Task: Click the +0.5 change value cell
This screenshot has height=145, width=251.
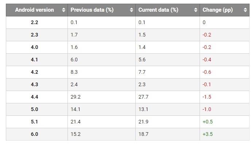Action: (x=224, y=122)
